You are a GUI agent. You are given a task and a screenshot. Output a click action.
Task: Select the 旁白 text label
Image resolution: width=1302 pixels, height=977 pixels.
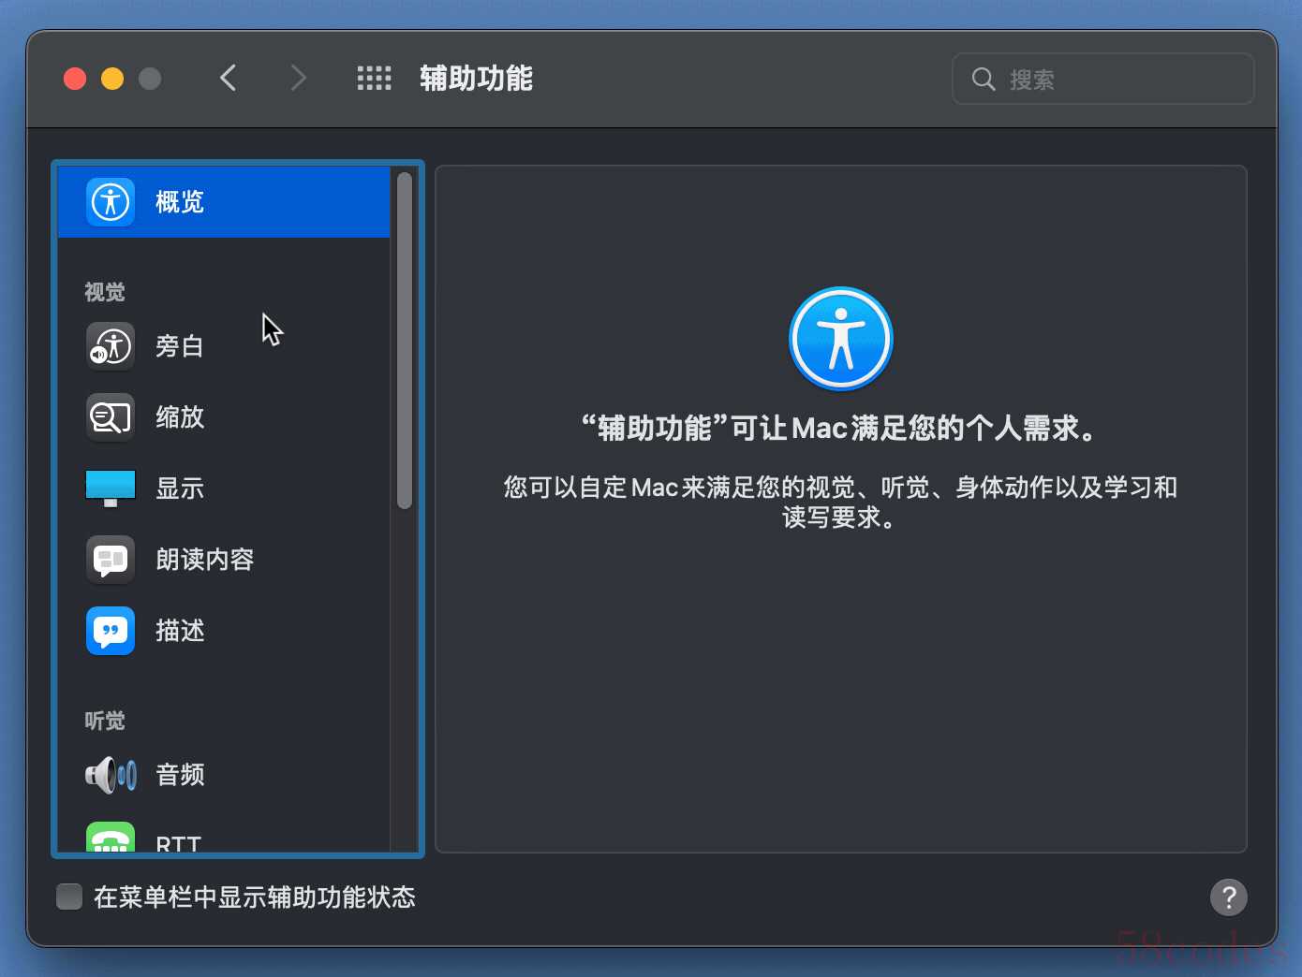pyautogui.click(x=180, y=346)
